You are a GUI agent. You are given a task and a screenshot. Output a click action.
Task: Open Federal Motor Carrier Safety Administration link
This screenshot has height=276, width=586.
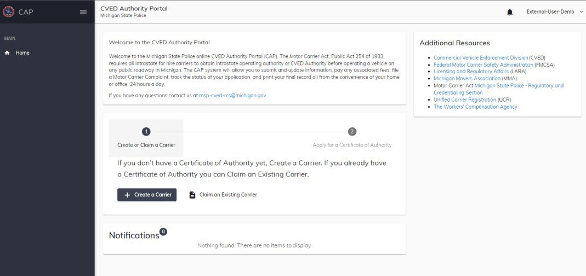coord(483,65)
